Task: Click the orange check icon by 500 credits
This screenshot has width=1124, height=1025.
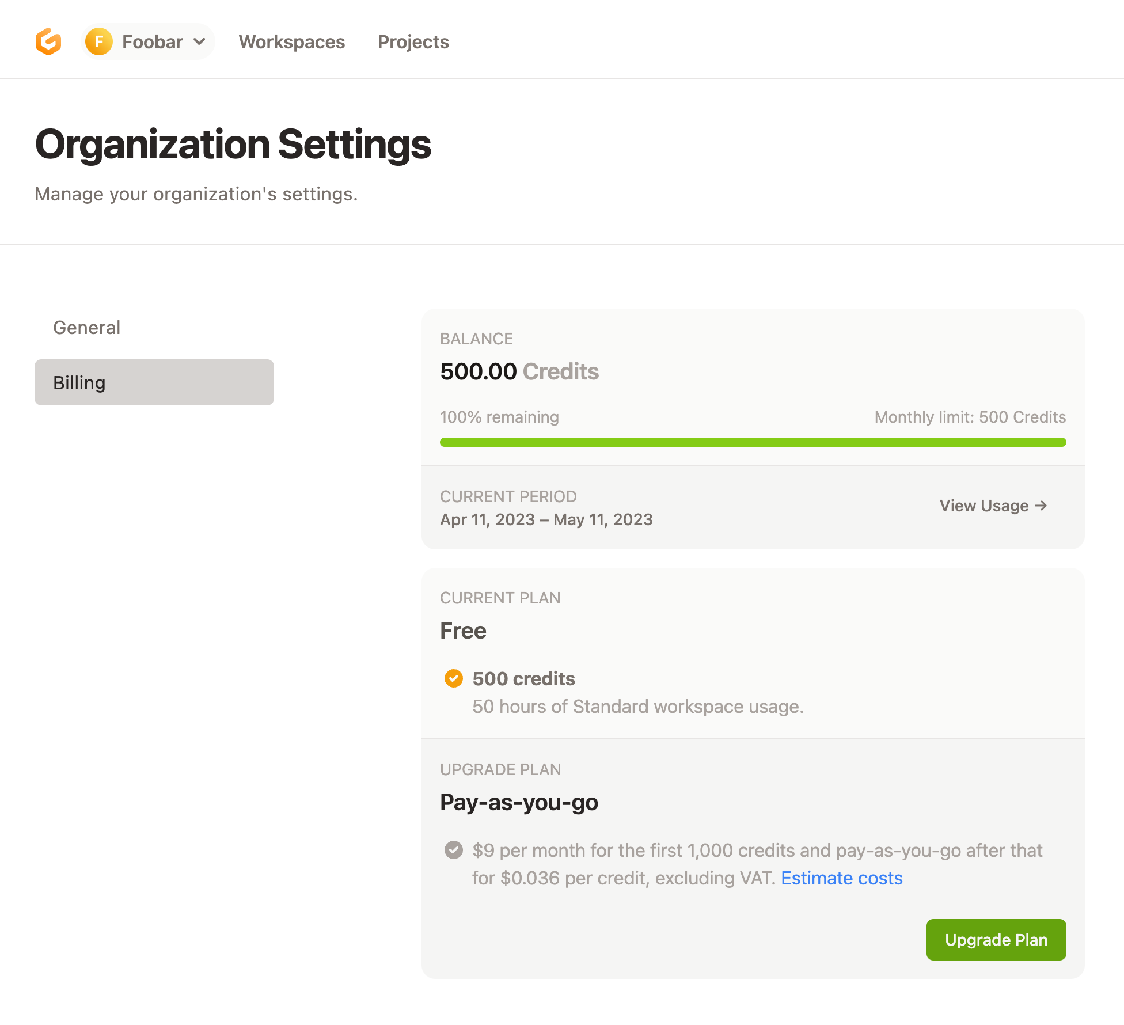Action: (x=454, y=678)
